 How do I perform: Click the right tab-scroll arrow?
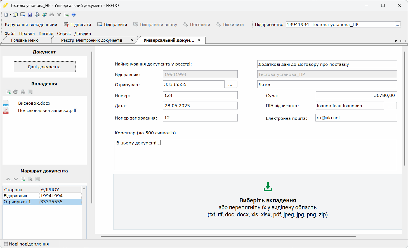[405, 41]
